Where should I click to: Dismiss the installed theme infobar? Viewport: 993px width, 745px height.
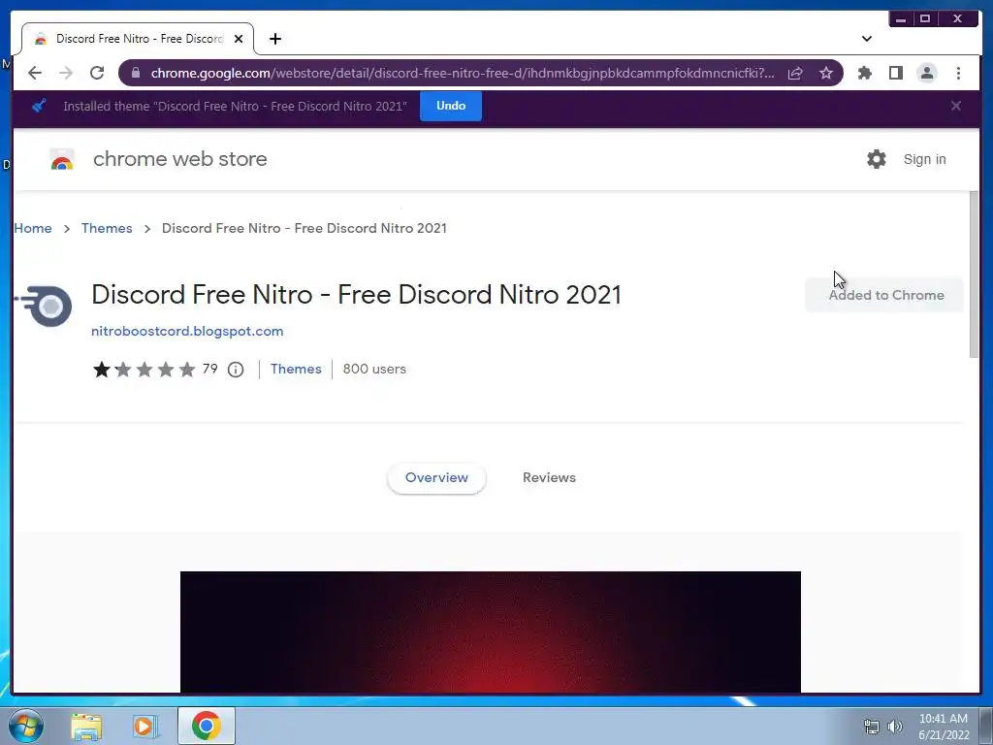[x=955, y=106]
